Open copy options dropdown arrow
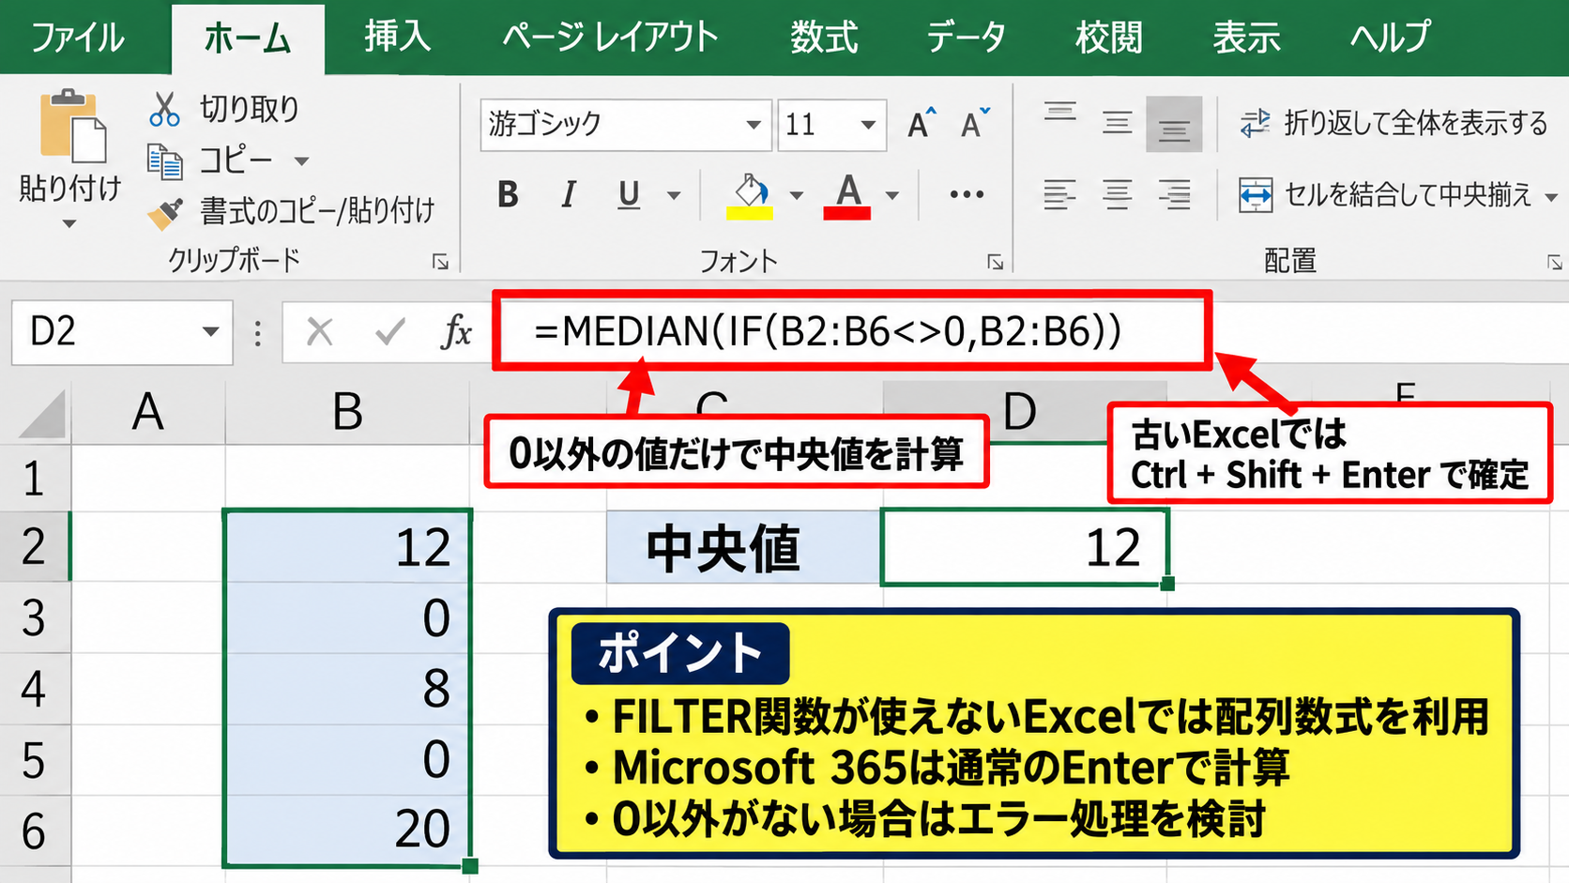The image size is (1569, 883). coord(301,161)
